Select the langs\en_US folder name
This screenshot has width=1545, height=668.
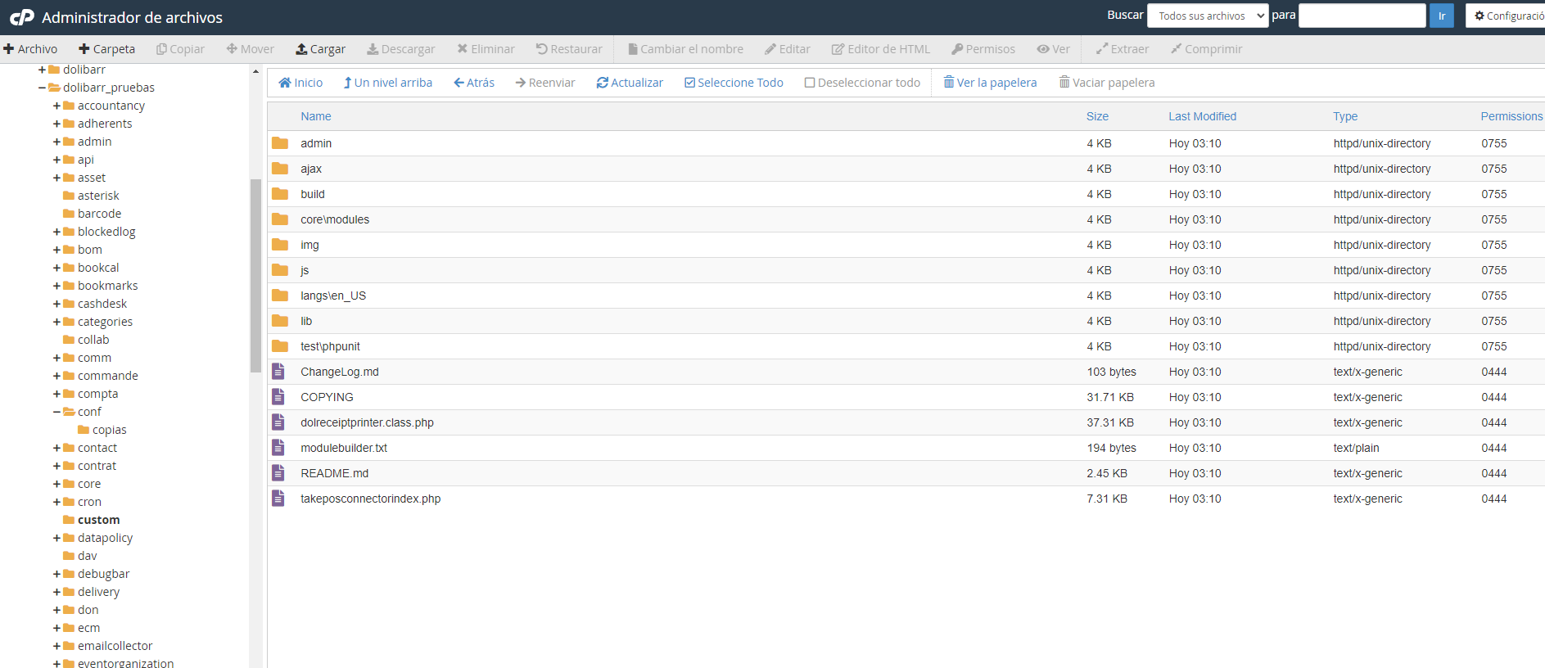click(333, 296)
